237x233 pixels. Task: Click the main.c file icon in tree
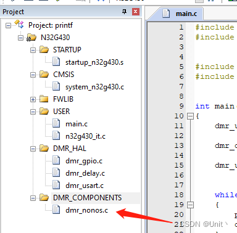pos(56,123)
